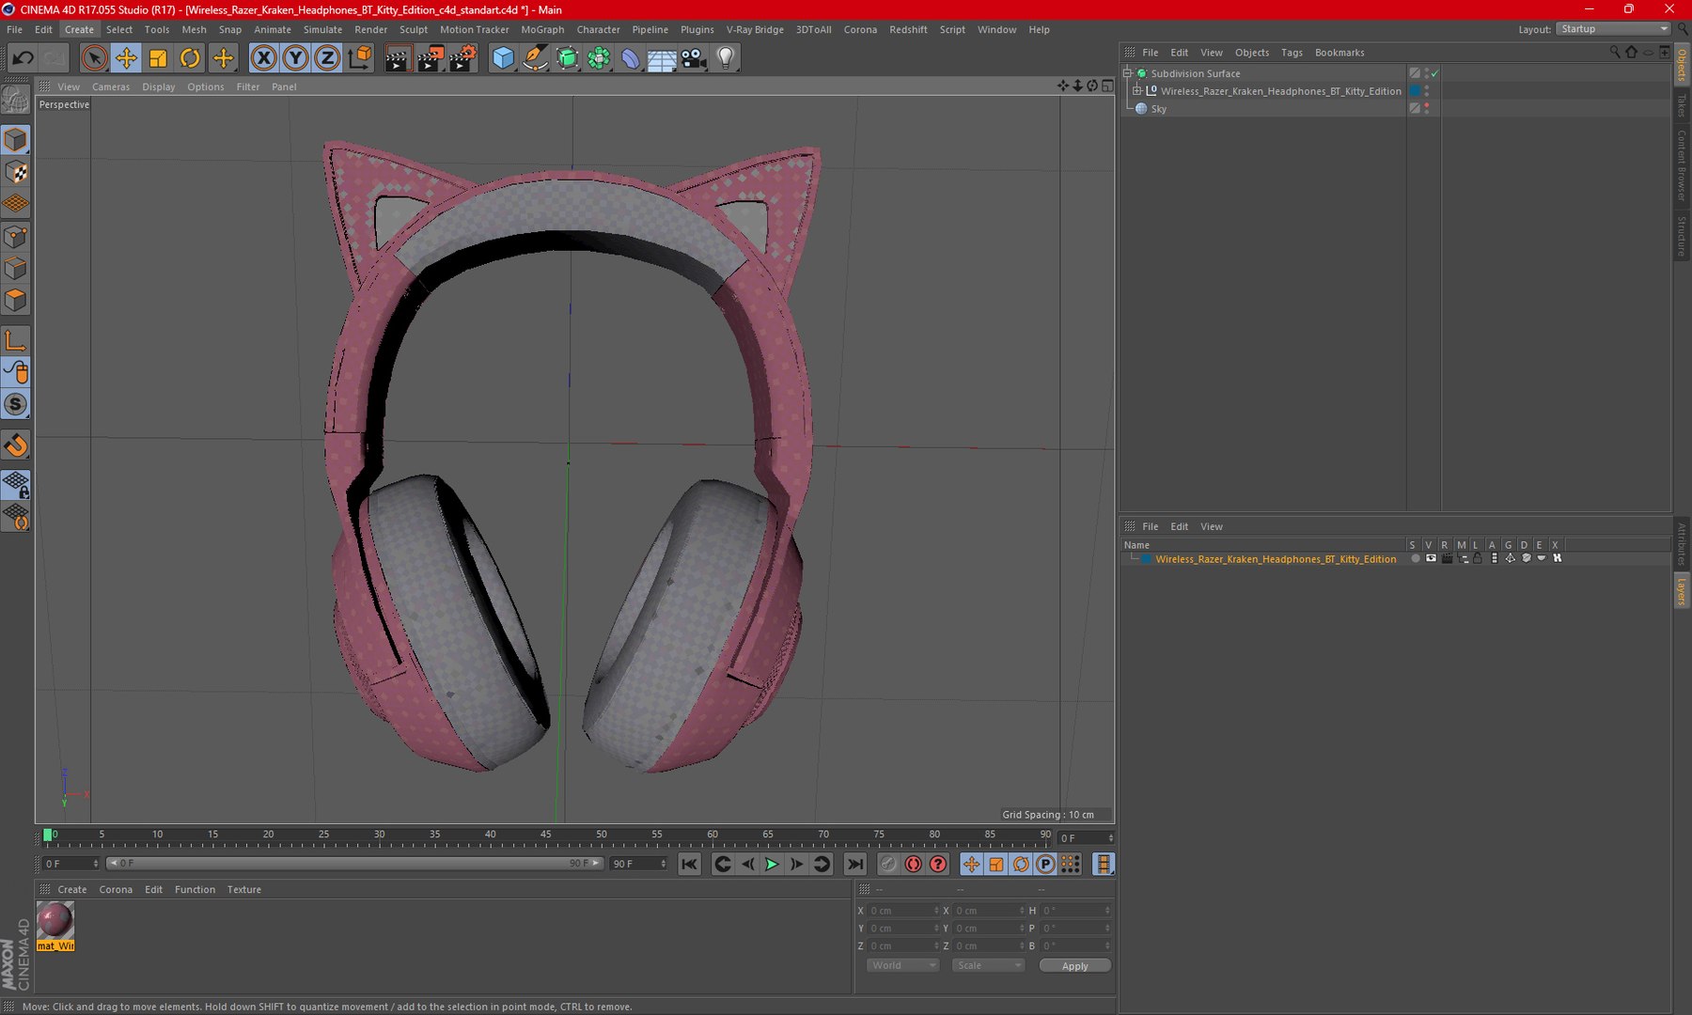This screenshot has width=1692, height=1015.
Task: Click Make Editable icon
Action: [x=16, y=99]
